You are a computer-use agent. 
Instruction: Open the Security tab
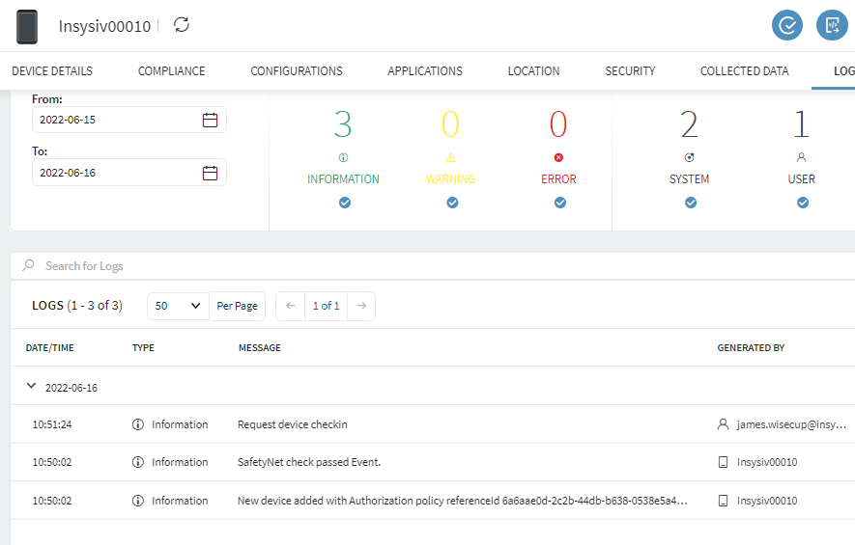point(630,71)
